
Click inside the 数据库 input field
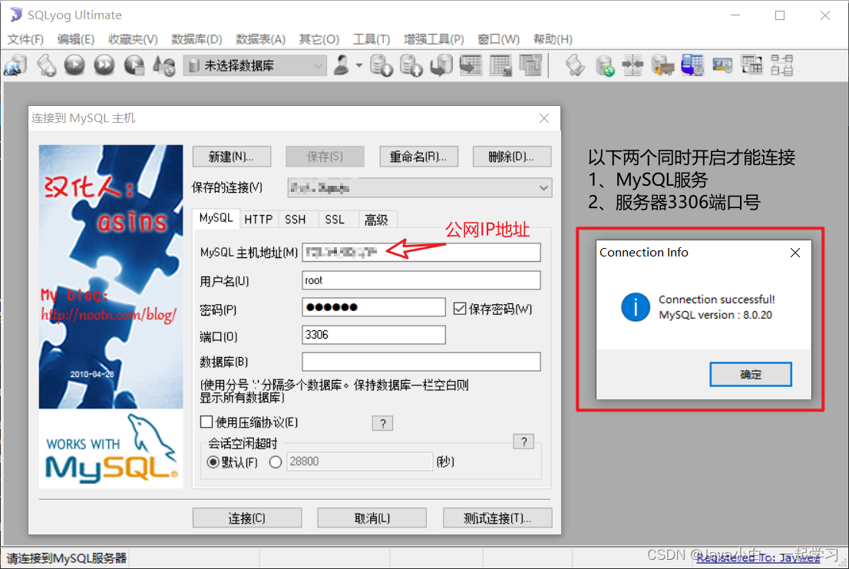(x=421, y=362)
